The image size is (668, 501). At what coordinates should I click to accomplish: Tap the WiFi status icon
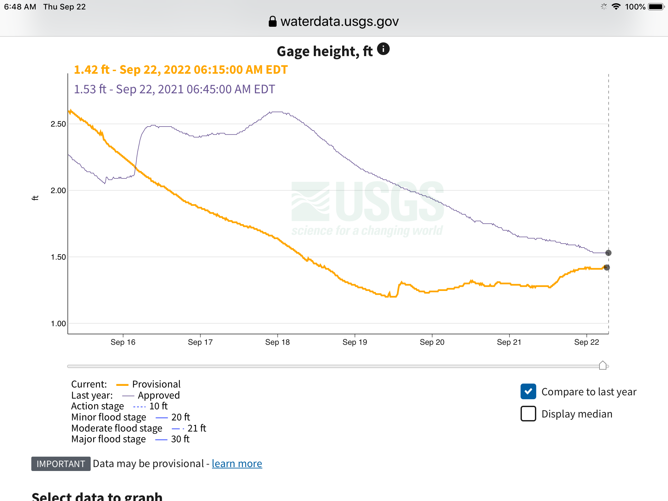616,7
